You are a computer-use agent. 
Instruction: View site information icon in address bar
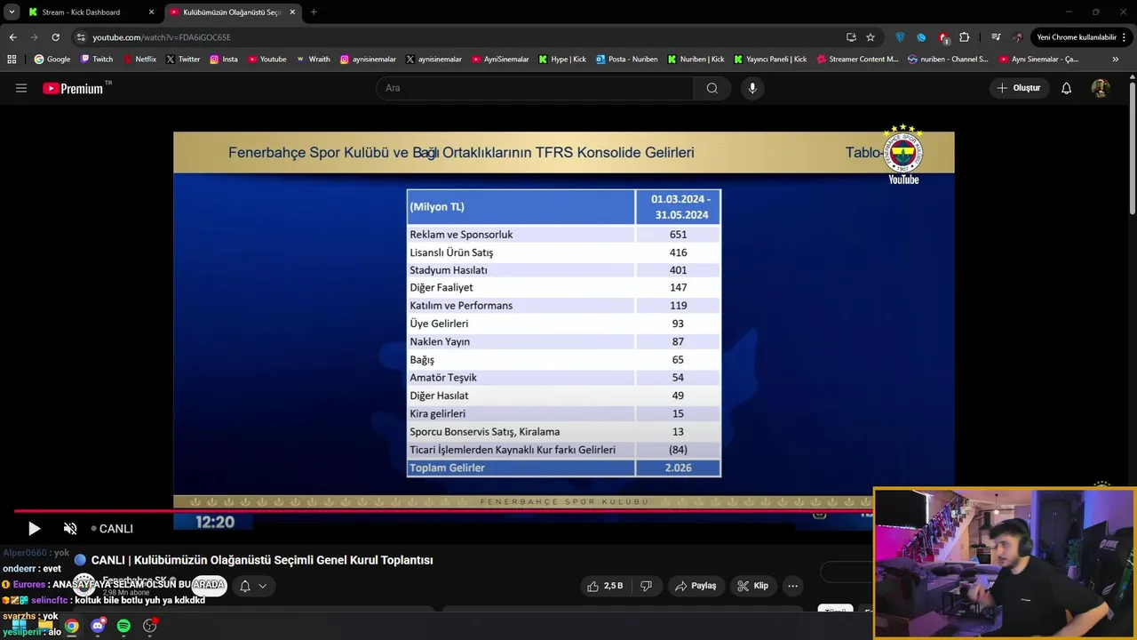coord(81,37)
